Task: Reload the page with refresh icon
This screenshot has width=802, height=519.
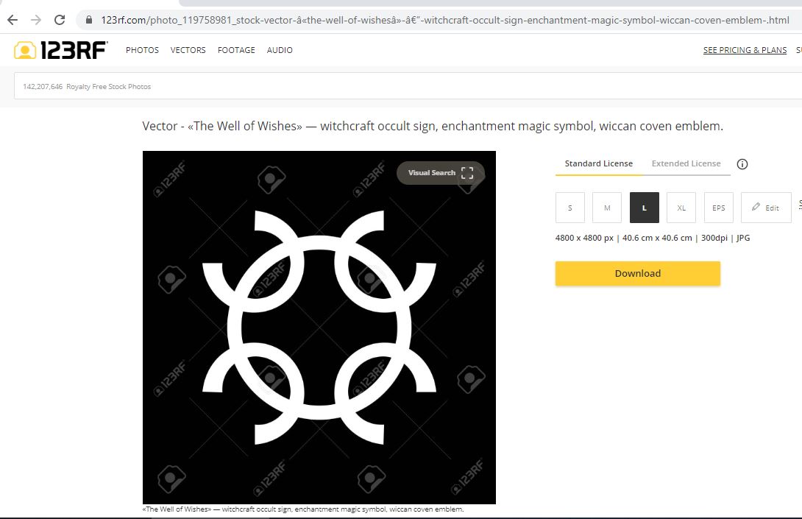Action: coord(60,20)
